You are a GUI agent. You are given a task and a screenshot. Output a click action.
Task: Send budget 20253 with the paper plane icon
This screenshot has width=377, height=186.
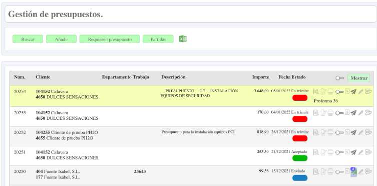(x=353, y=112)
